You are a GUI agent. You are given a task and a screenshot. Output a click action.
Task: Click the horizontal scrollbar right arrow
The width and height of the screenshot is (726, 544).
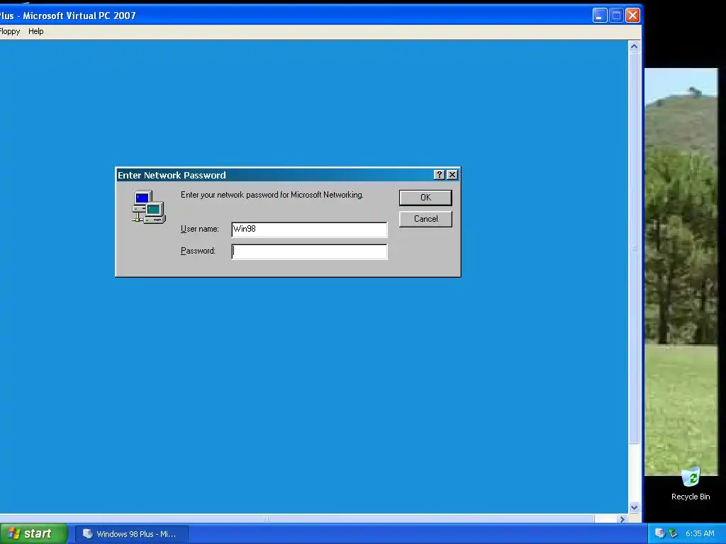coord(622,519)
